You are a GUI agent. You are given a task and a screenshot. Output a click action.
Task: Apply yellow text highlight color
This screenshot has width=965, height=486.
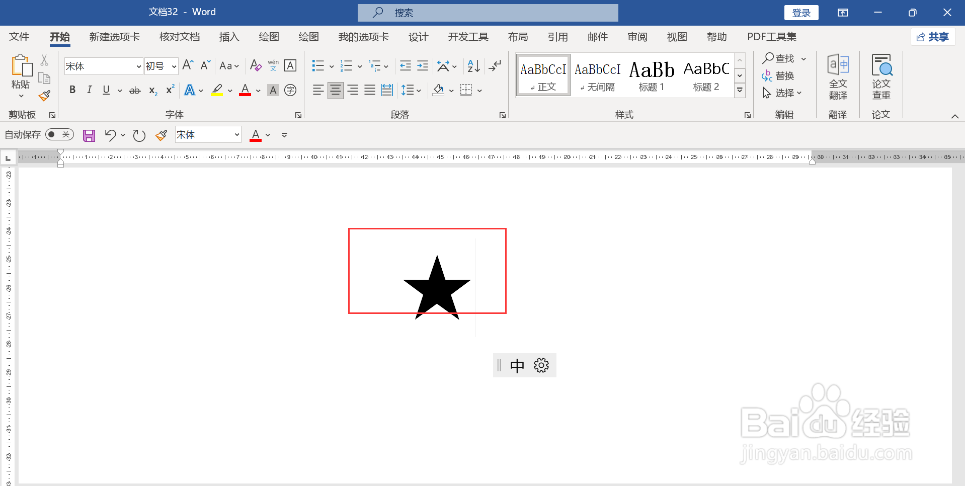click(x=217, y=90)
